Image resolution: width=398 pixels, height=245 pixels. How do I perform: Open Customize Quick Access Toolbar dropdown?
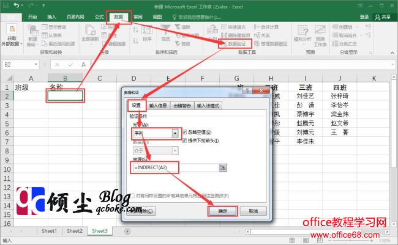click(43, 5)
